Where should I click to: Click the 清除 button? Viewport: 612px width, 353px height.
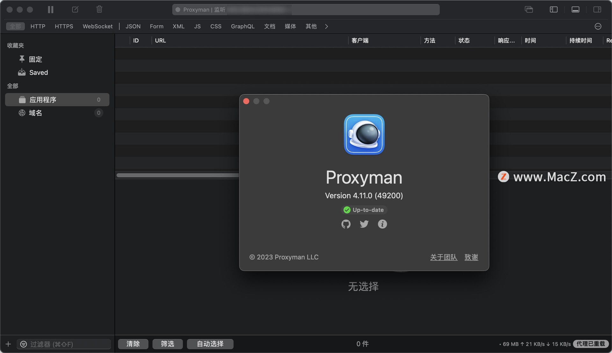click(133, 344)
